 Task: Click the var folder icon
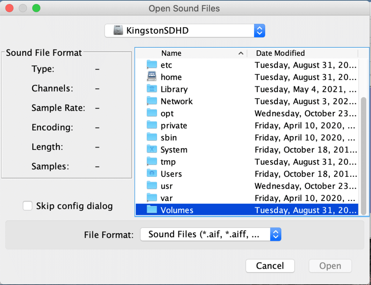151,198
